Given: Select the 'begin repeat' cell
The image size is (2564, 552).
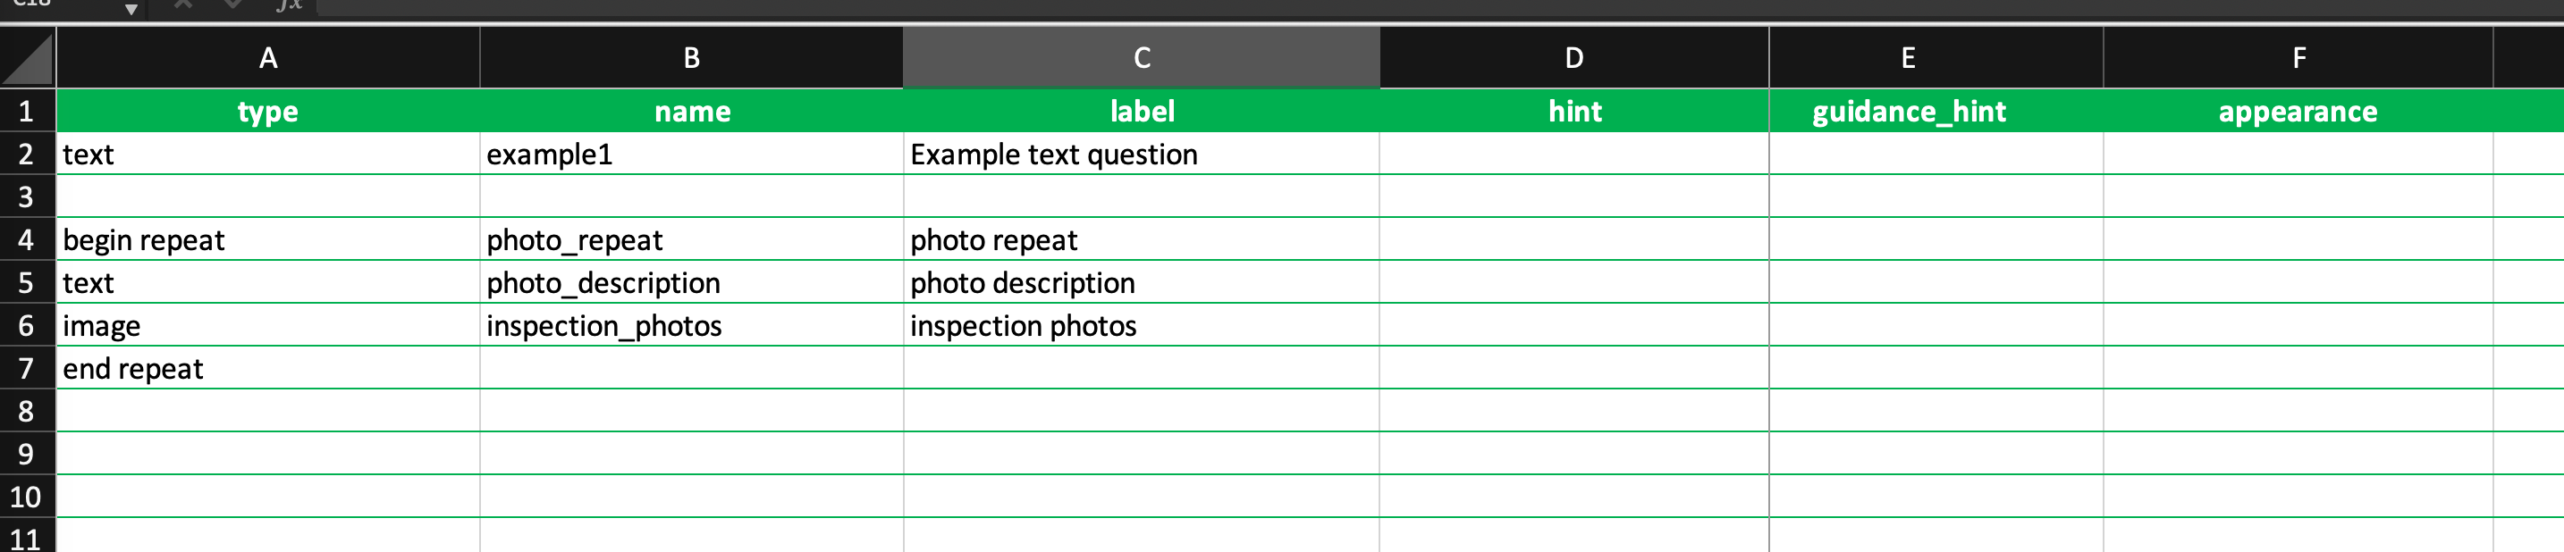Looking at the screenshot, I should (x=267, y=239).
